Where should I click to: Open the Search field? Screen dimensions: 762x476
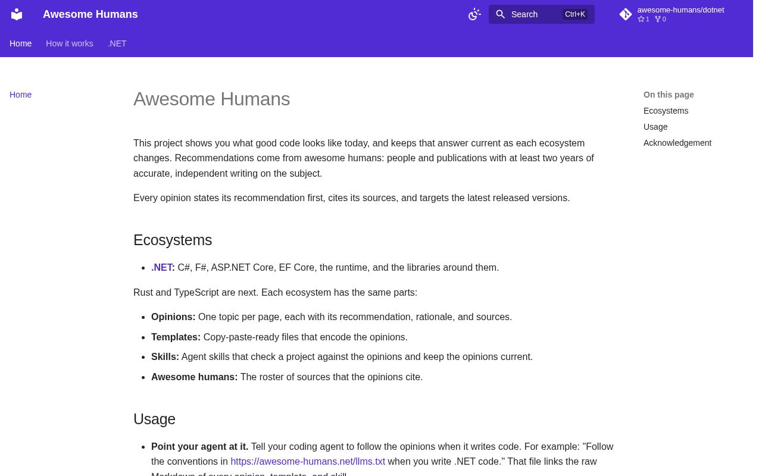542,14
